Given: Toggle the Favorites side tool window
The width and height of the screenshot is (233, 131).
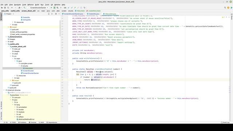Looking at the screenshot, I should [1, 116].
